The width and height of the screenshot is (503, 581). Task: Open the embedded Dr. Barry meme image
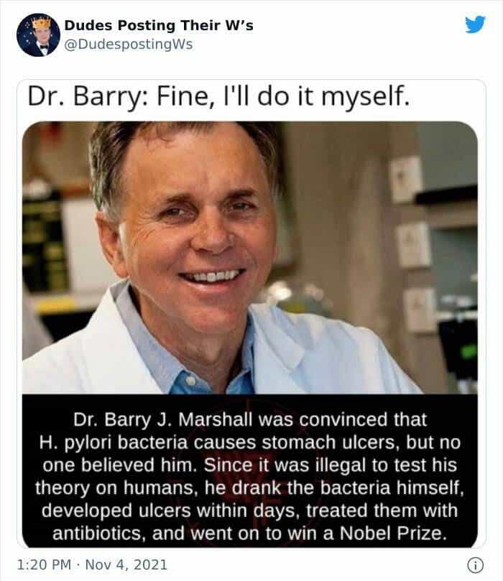pos(250,316)
